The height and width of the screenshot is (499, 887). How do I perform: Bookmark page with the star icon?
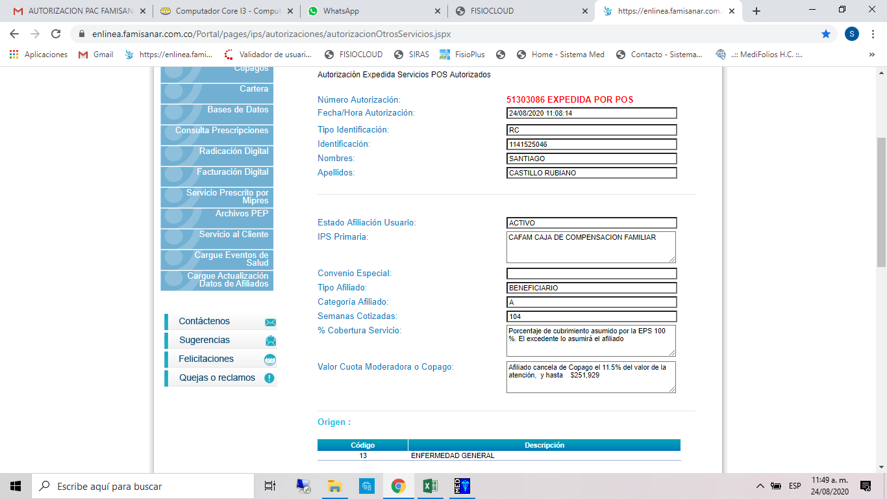825,34
